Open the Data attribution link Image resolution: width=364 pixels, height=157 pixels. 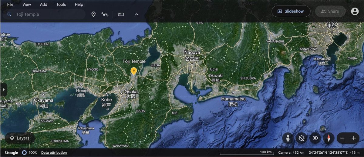tap(54, 152)
